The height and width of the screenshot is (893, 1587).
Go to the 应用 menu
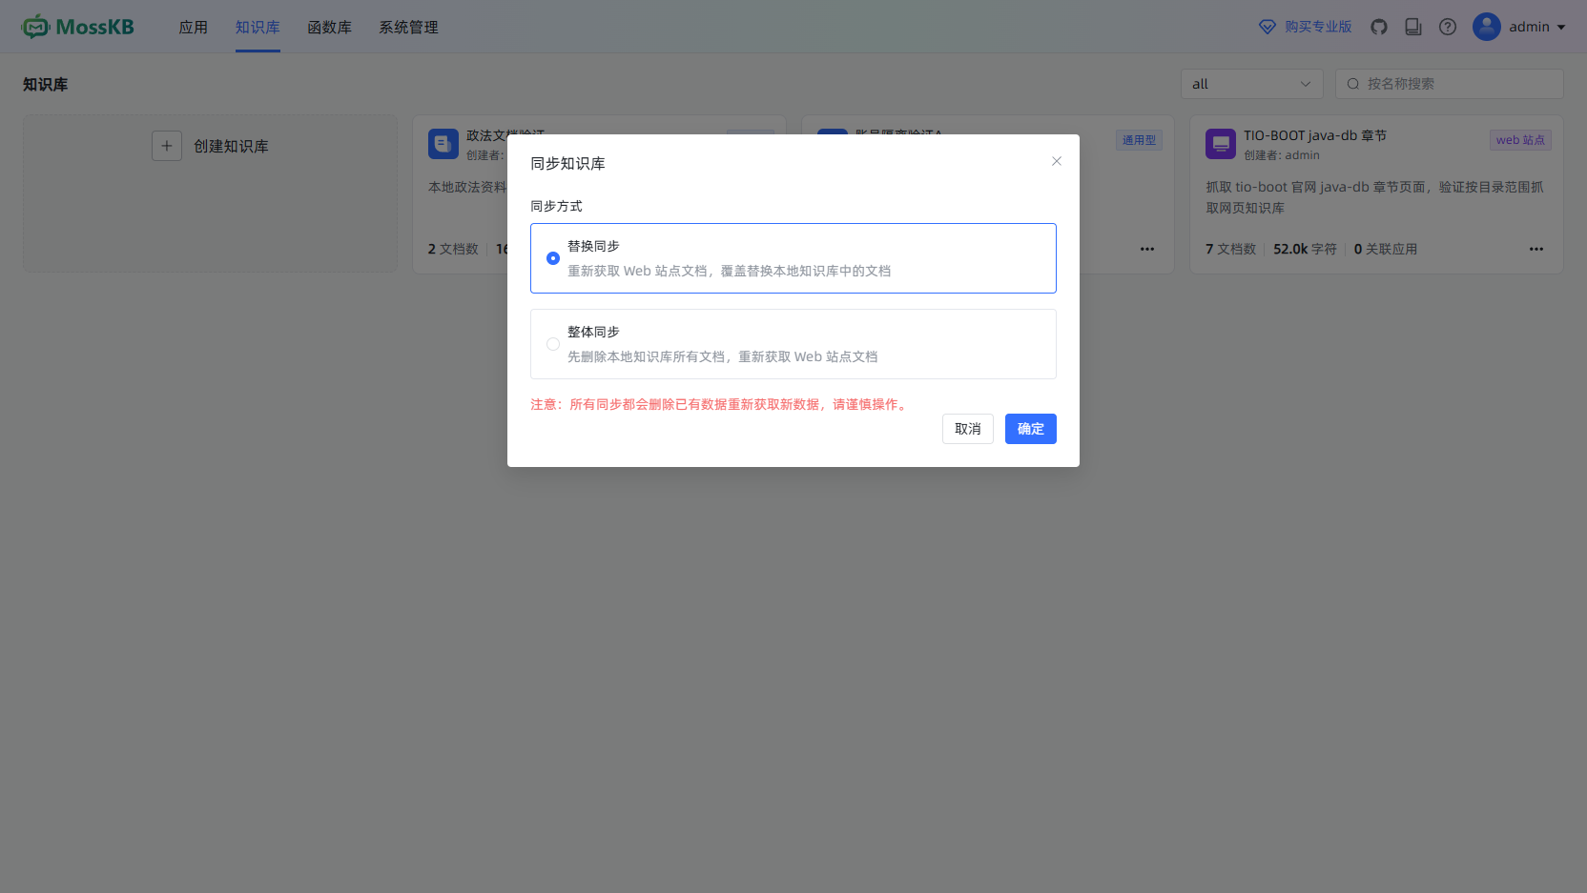[x=194, y=28]
